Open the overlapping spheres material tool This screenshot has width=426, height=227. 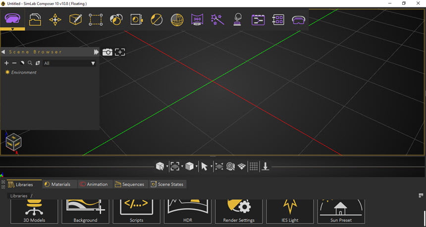point(116,20)
